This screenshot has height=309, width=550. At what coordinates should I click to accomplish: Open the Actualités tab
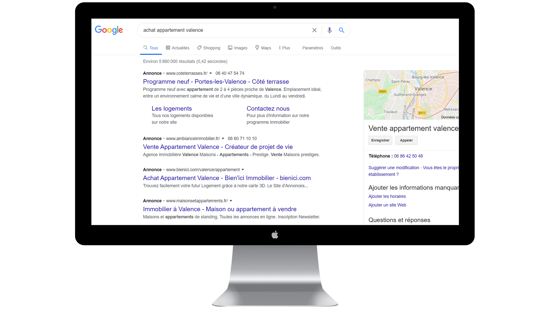(x=178, y=48)
